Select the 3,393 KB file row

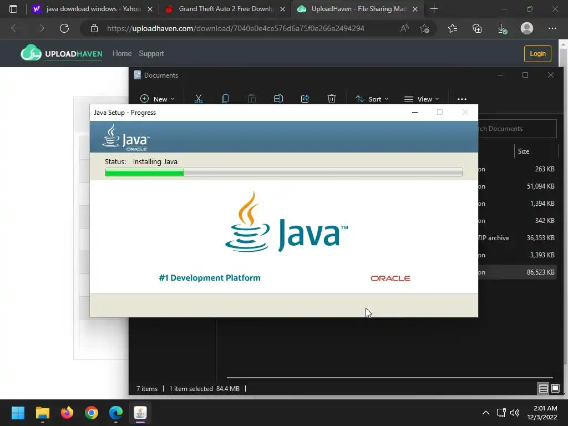pyautogui.click(x=518, y=255)
